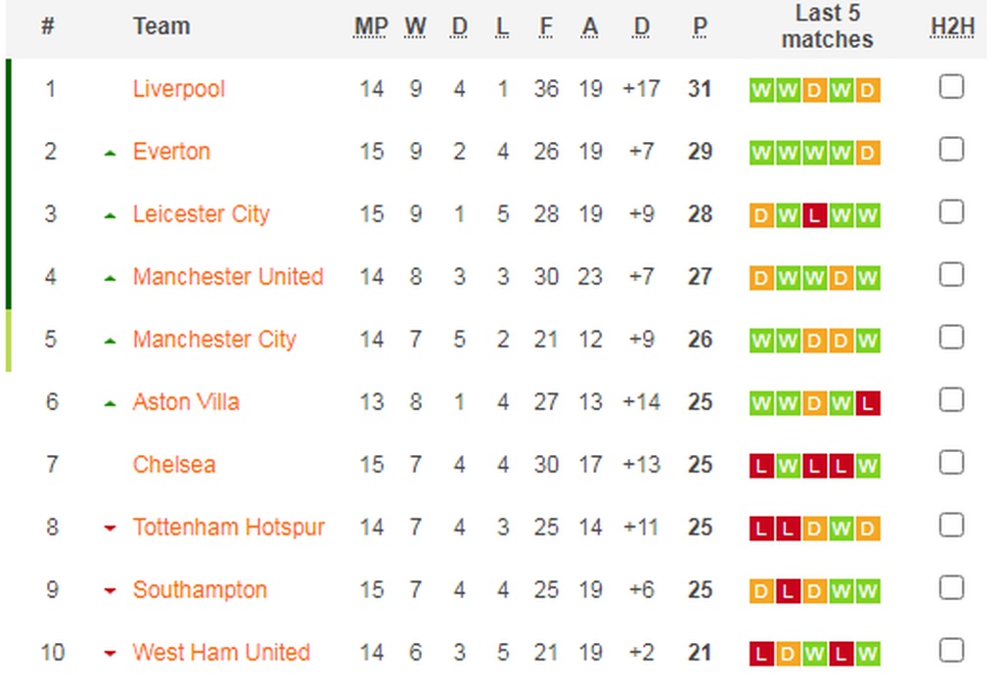Click Southampton's red L result badge
Screen dimensions: 1002x687
tap(788, 591)
